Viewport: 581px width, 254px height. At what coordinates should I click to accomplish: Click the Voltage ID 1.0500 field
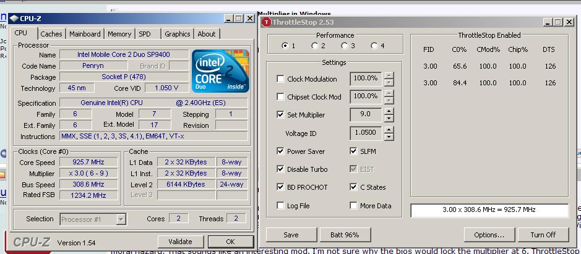point(366,133)
